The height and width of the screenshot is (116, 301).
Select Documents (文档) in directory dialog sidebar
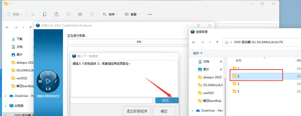[x=204, y=62]
